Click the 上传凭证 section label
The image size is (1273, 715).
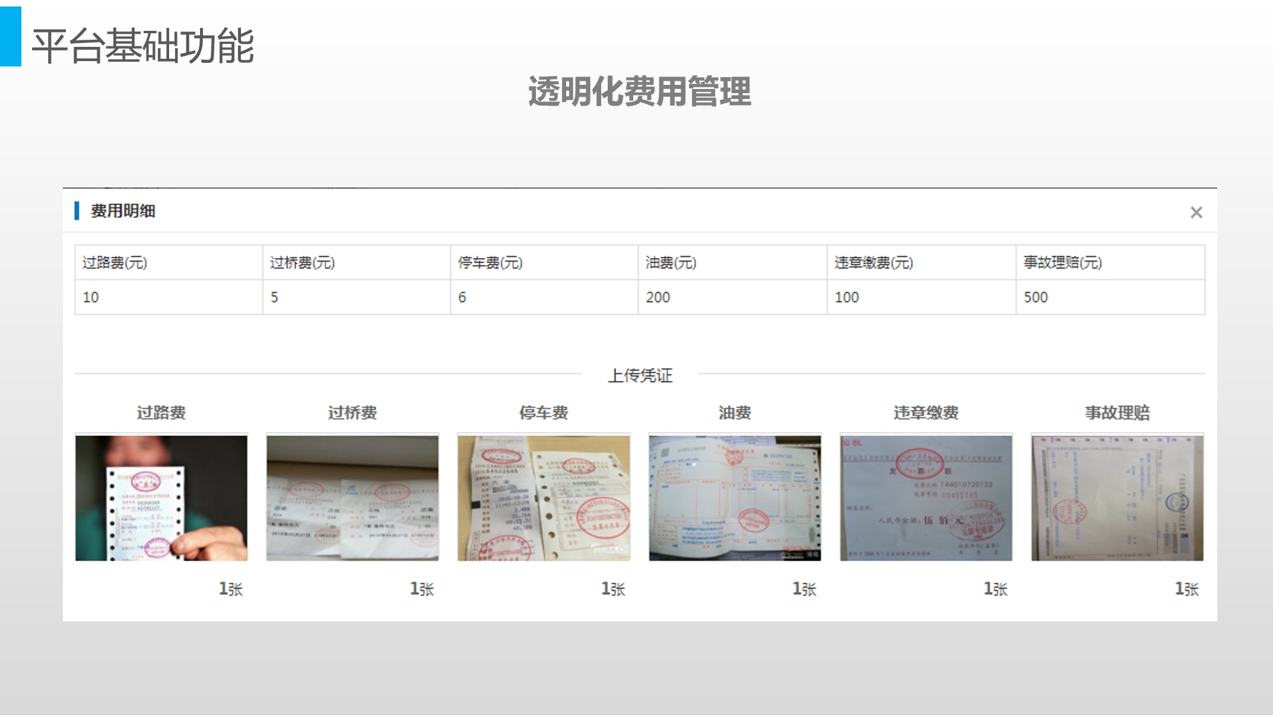coord(640,375)
